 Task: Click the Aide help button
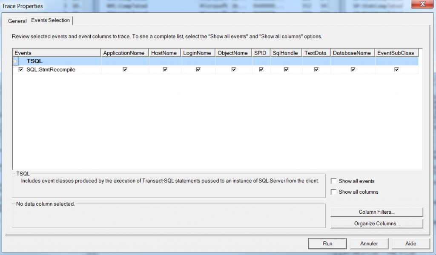point(410,244)
